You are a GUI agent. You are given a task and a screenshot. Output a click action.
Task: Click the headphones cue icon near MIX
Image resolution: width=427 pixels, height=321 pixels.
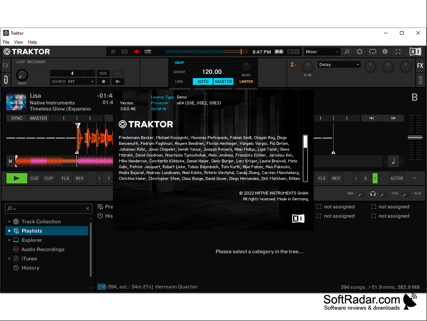point(373,193)
